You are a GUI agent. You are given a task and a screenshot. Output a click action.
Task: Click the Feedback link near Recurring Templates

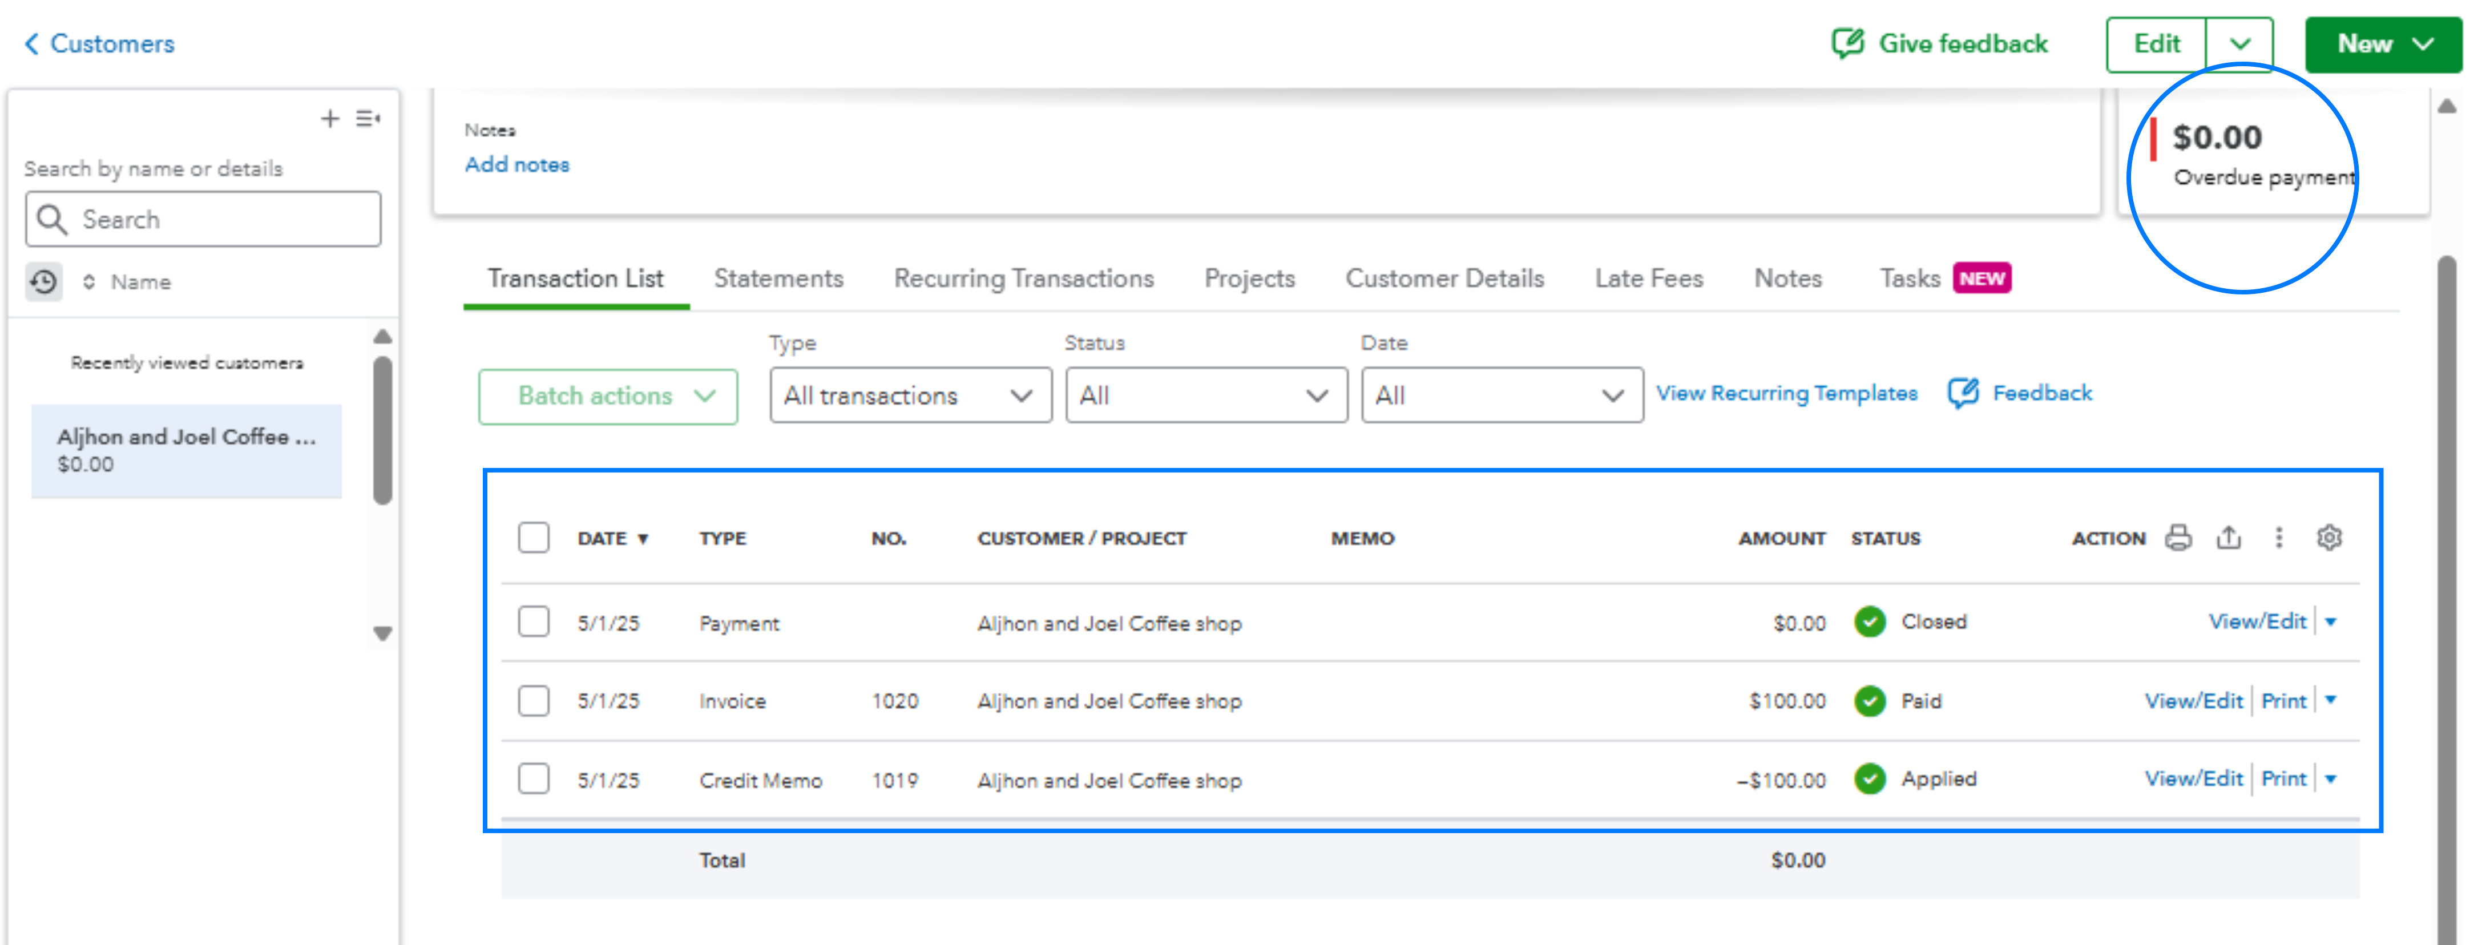click(2020, 394)
